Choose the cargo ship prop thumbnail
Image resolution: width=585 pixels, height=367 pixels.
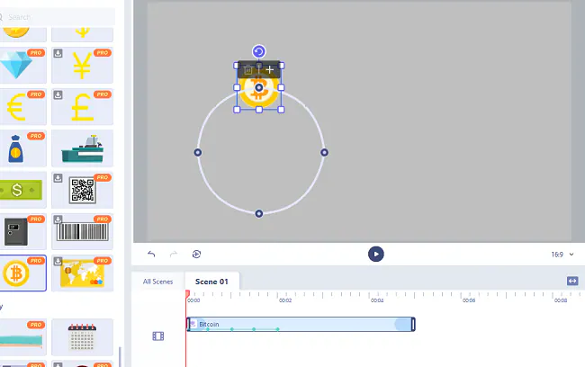pyautogui.click(x=83, y=148)
